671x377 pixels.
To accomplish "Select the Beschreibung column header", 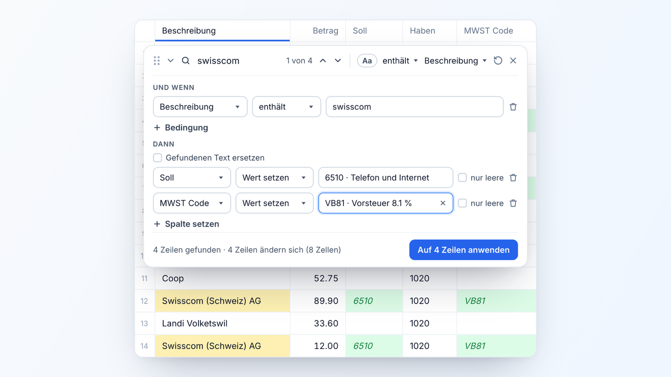I will (x=222, y=31).
